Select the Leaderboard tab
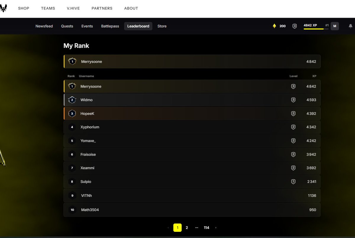This screenshot has width=355, height=238. 138,26
